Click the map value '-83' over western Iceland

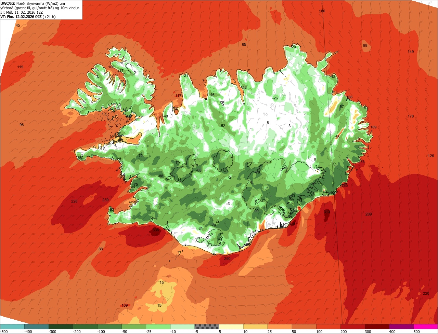[x=198, y=170]
